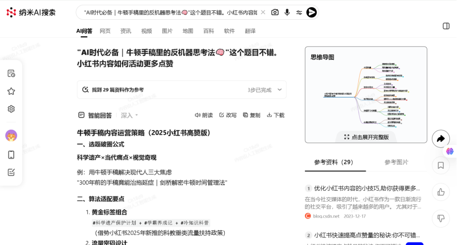Viewport: 457px width, 245px height.
Task: Submit search with the arrow button
Action: (x=311, y=12)
